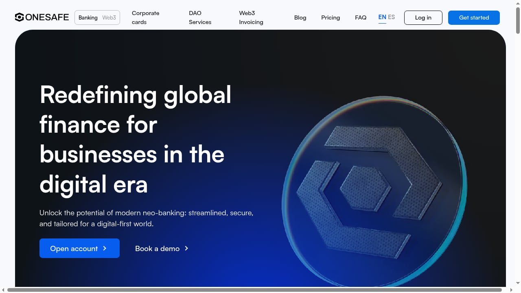Switch to Web3 mode
The image size is (521, 293).
coord(109,17)
